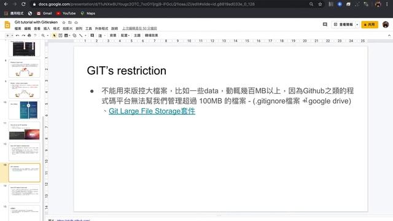This screenshot has width=393, height=221.
Task: Click the zoom magnifier tool
Action: (43, 36)
